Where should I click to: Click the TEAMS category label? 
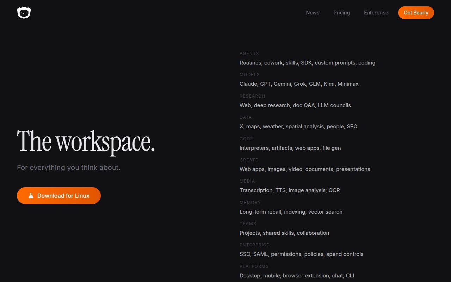[248, 224]
